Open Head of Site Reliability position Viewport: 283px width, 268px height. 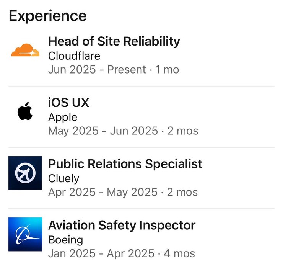point(114,41)
